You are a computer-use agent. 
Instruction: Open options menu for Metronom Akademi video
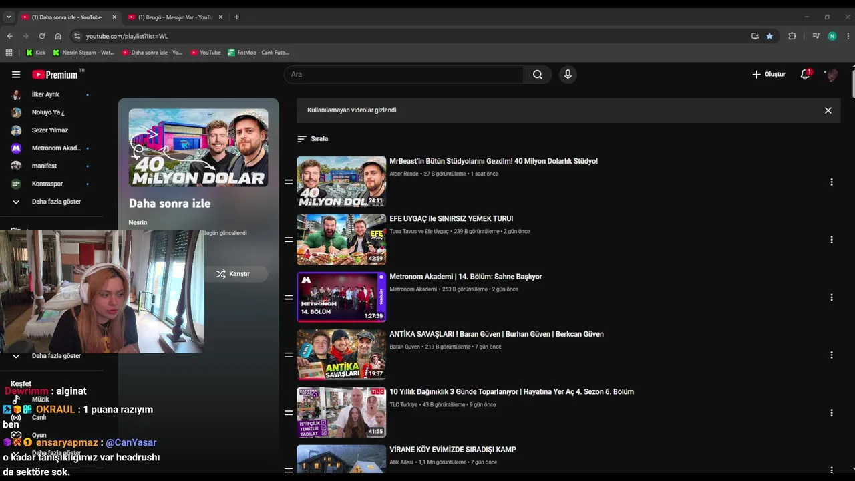coord(832,297)
